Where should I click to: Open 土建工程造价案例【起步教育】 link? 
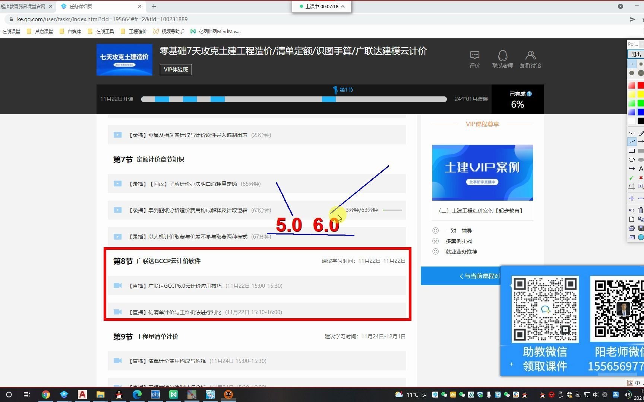pyautogui.click(x=481, y=211)
